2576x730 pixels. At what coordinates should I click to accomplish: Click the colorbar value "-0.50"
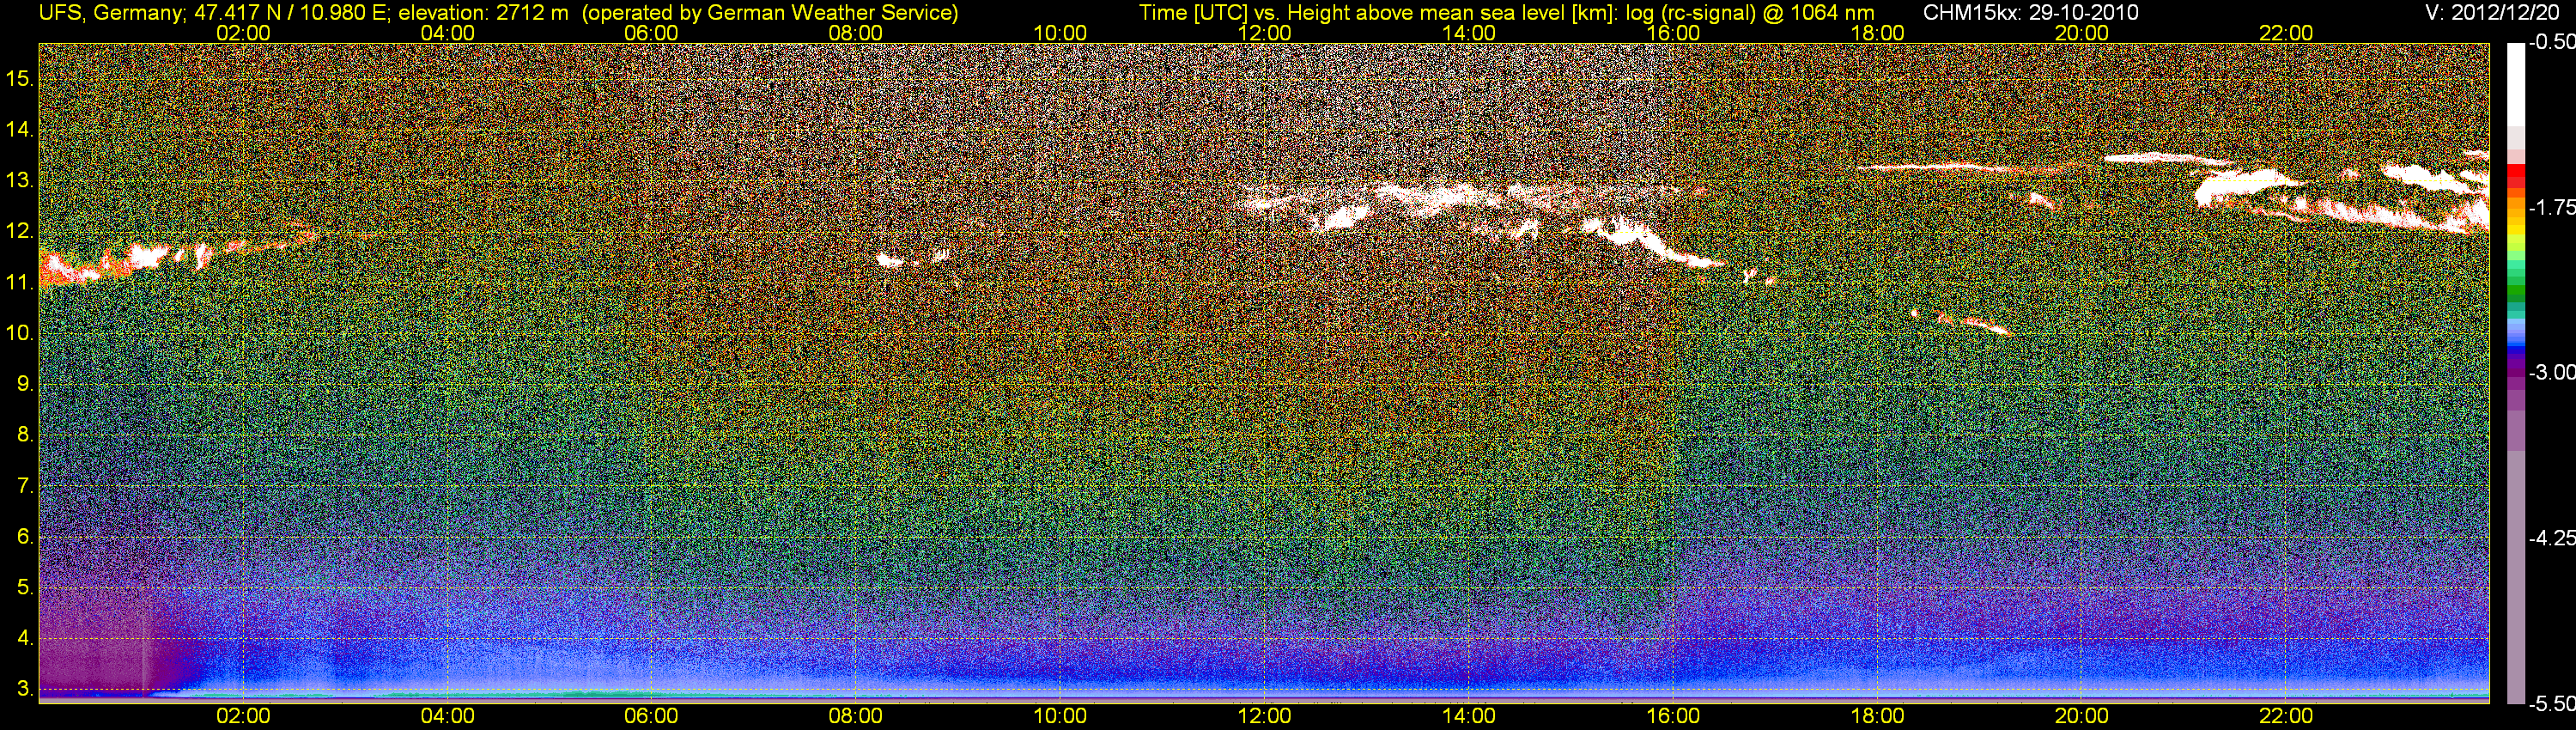(2551, 43)
